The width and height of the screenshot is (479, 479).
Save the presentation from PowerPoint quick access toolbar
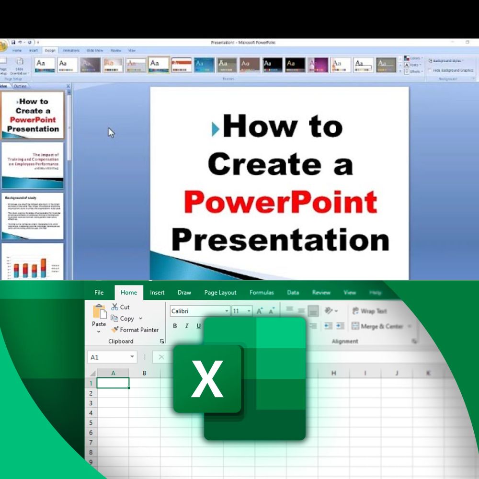pos(13,42)
